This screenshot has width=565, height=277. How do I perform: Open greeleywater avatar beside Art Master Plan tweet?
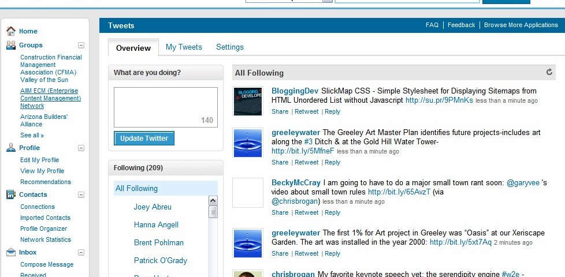[x=247, y=143]
